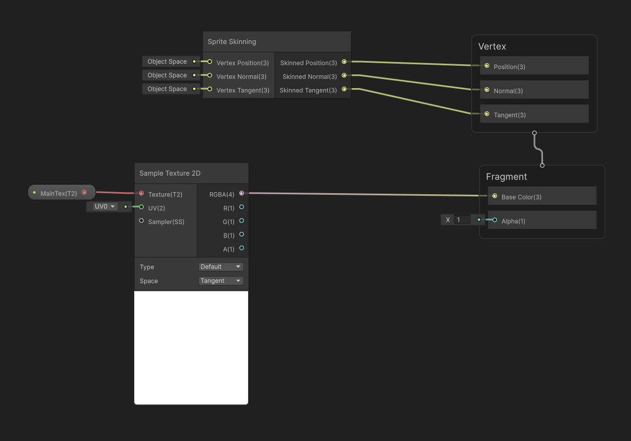Click the R(1) output port

[241, 207]
